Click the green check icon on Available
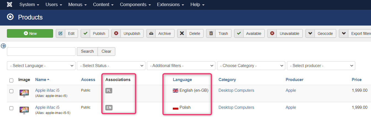The width and height of the screenshot is (371, 117). 239,34
